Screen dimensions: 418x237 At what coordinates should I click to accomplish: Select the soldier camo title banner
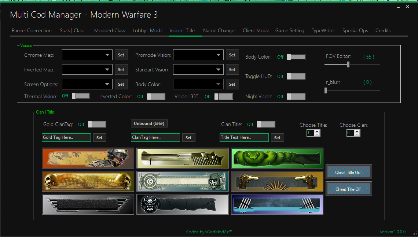(x=88, y=158)
